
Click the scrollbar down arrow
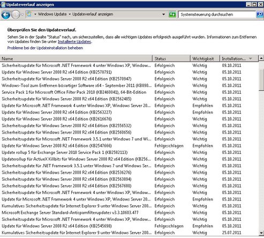(261, 233)
